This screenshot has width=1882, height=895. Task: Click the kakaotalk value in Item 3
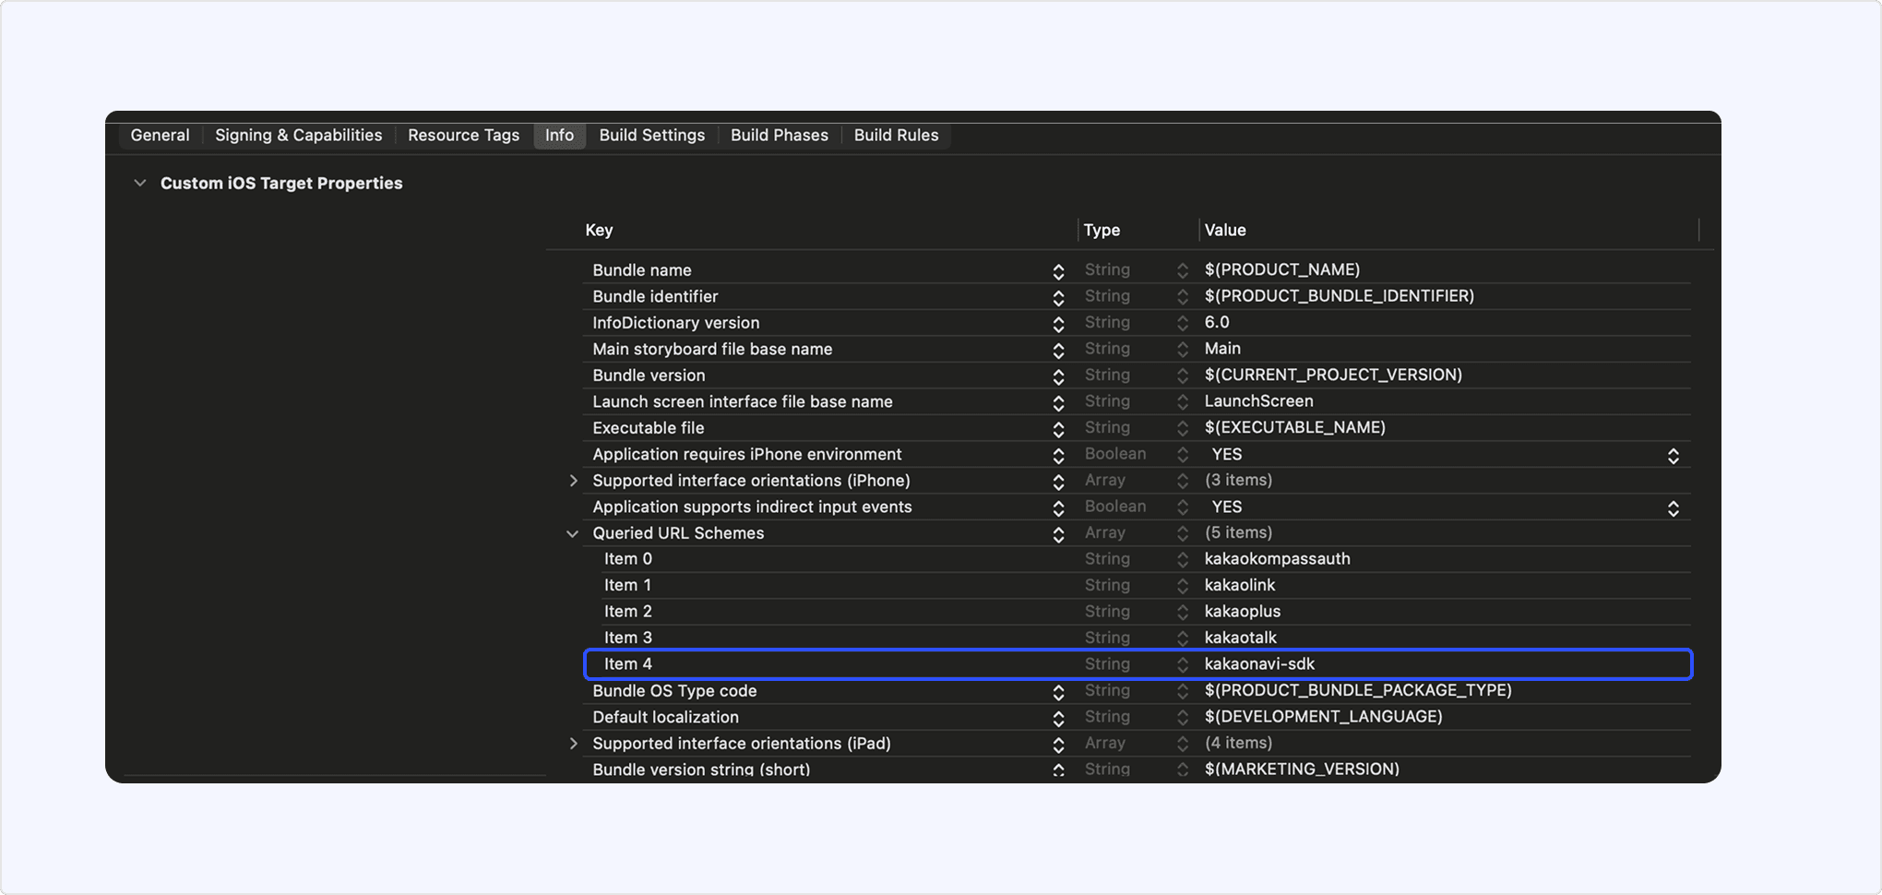click(1240, 638)
